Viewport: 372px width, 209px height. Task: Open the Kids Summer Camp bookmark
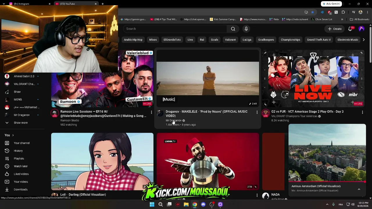[223, 19]
